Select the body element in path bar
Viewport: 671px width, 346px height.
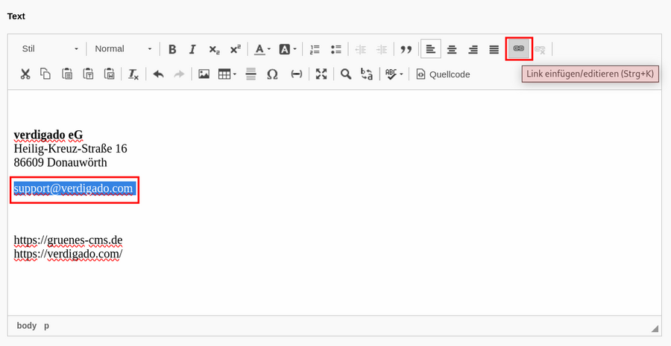pyautogui.click(x=27, y=325)
